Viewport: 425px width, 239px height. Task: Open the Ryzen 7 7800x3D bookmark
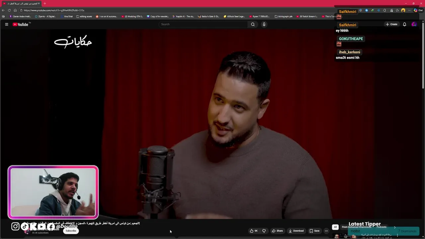(260, 16)
